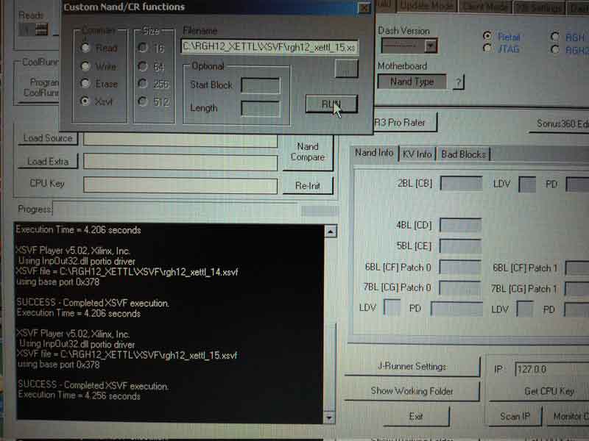The width and height of the screenshot is (589, 441).
Task: Click the 2BL [CB] value field
Action: coord(461,183)
